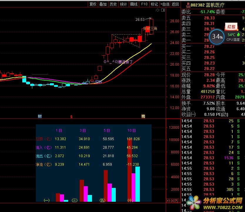Click the 收益(一) value 0.150
This screenshot has height=212, width=245.
tap(209, 114)
